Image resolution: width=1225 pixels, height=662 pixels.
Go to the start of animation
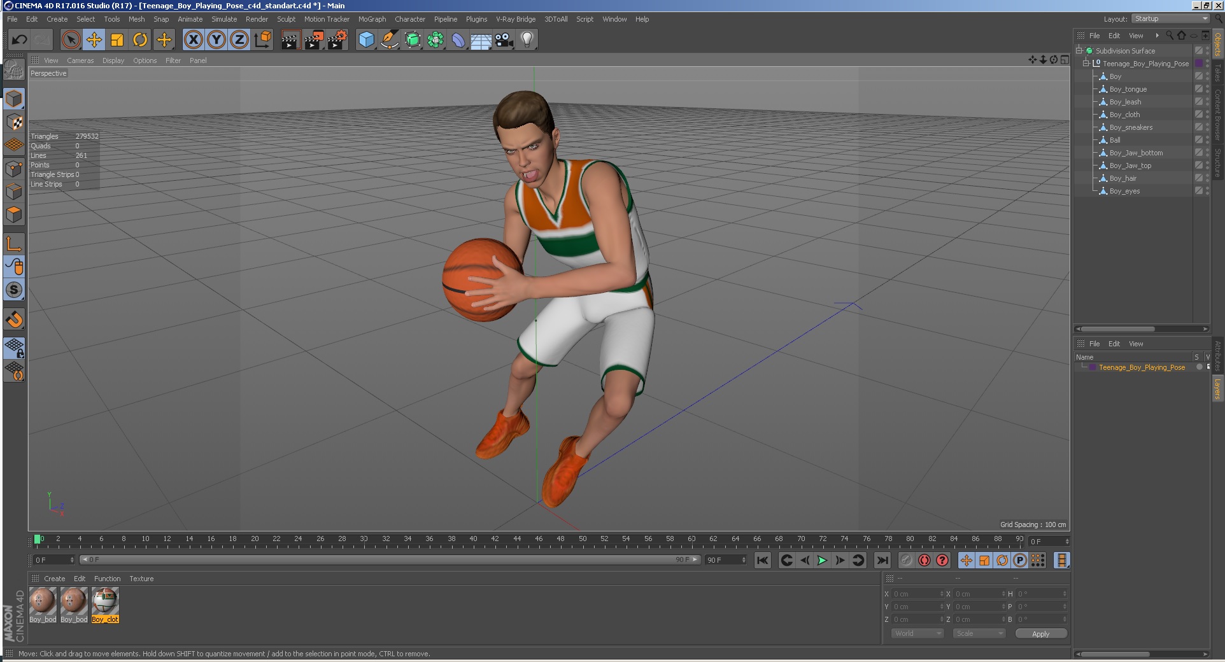click(x=763, y=560)
